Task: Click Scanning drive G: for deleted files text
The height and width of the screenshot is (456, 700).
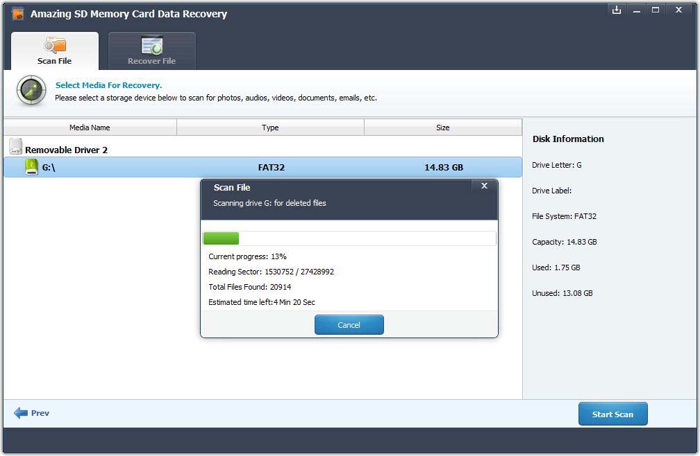Action: tap(269, 203)
